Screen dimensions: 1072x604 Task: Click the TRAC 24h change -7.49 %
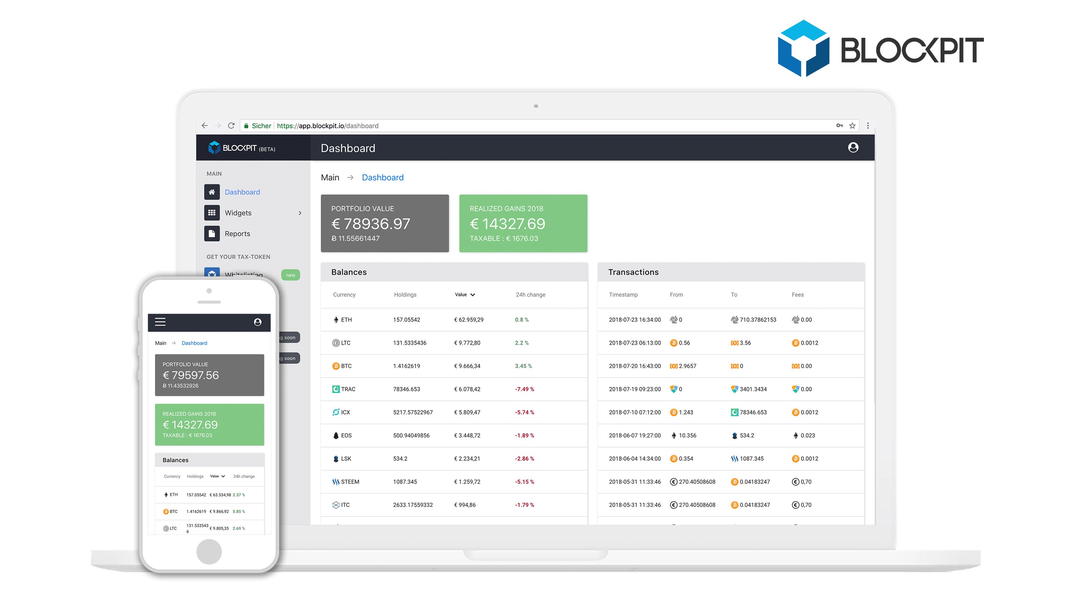click(524, 389)
